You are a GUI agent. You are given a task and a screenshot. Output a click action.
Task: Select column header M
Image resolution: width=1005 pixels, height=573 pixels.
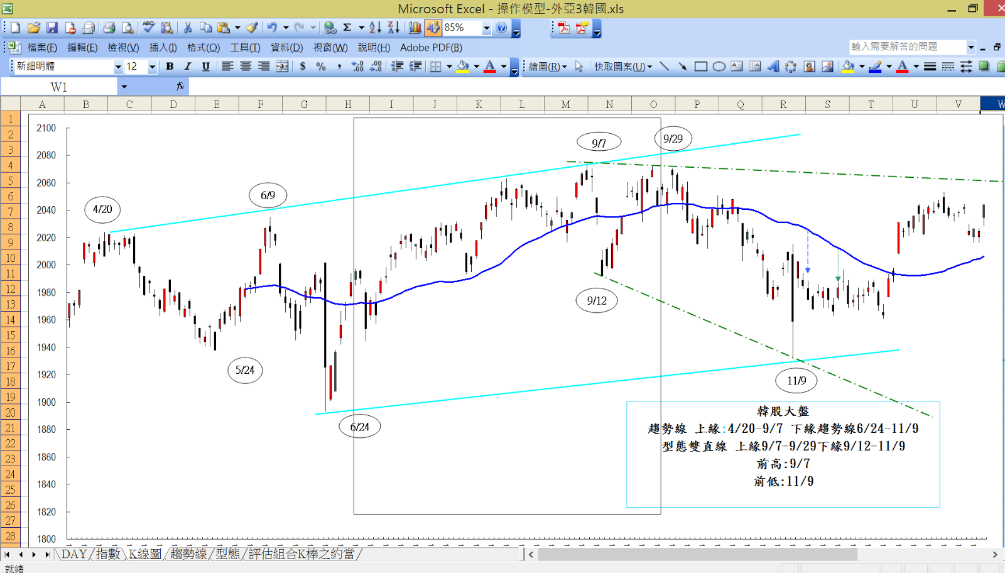pyautogui.click(x=566, y=104)
